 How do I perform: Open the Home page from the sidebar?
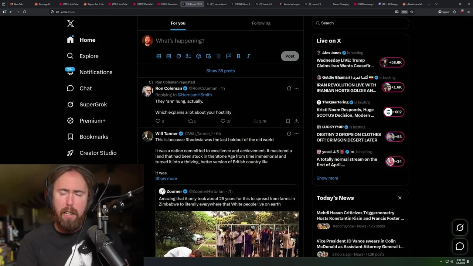[x=81, y=40]
